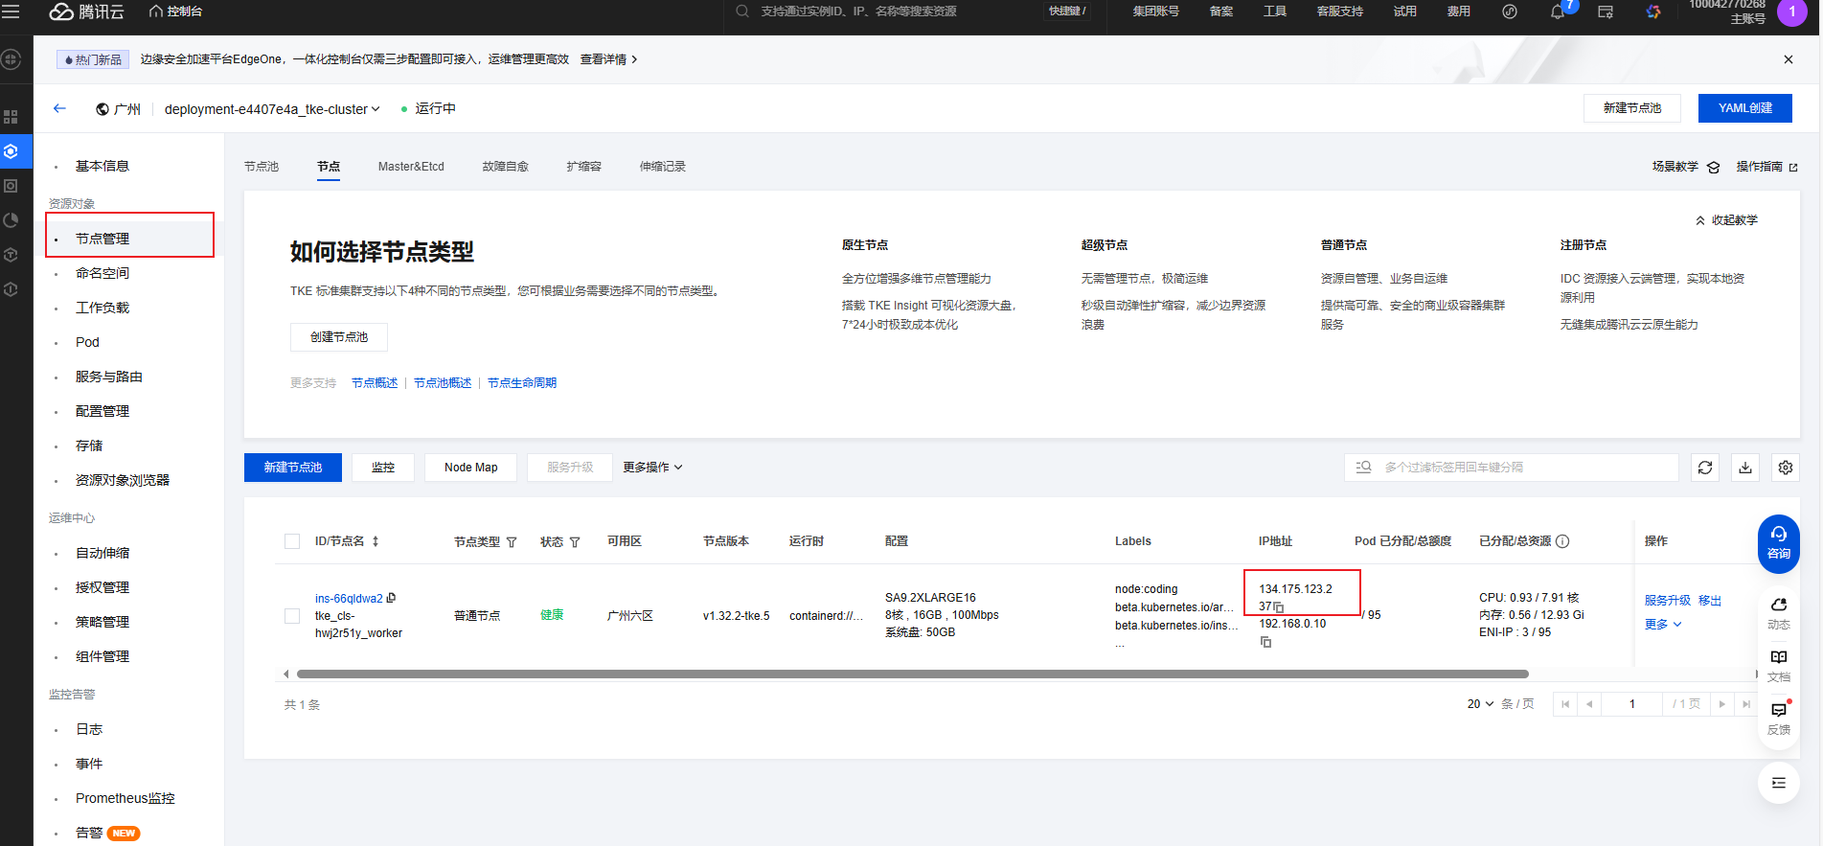Switch to the Master&Etcd tab
The height and width of the screenshot is (846, 1823).
tap(411, 167)
